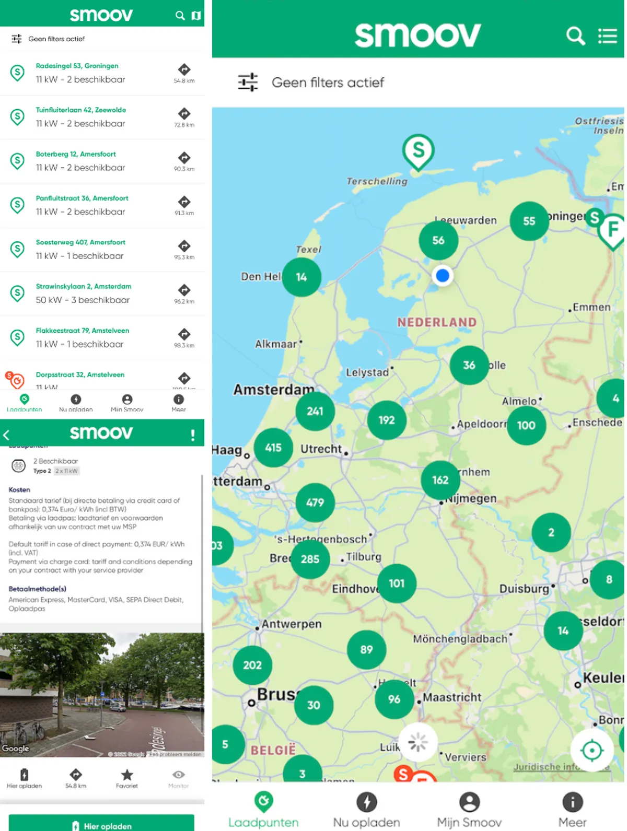
Task: Expand the 55 cluster near Groningen
Action: 529,221
